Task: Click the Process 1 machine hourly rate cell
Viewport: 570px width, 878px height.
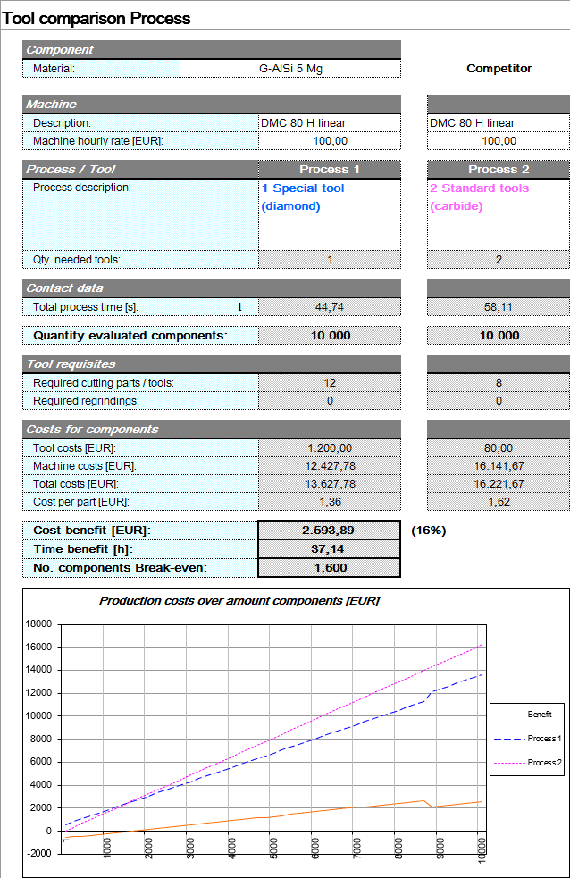Action: pyautogui.click(x=329, y=141)
